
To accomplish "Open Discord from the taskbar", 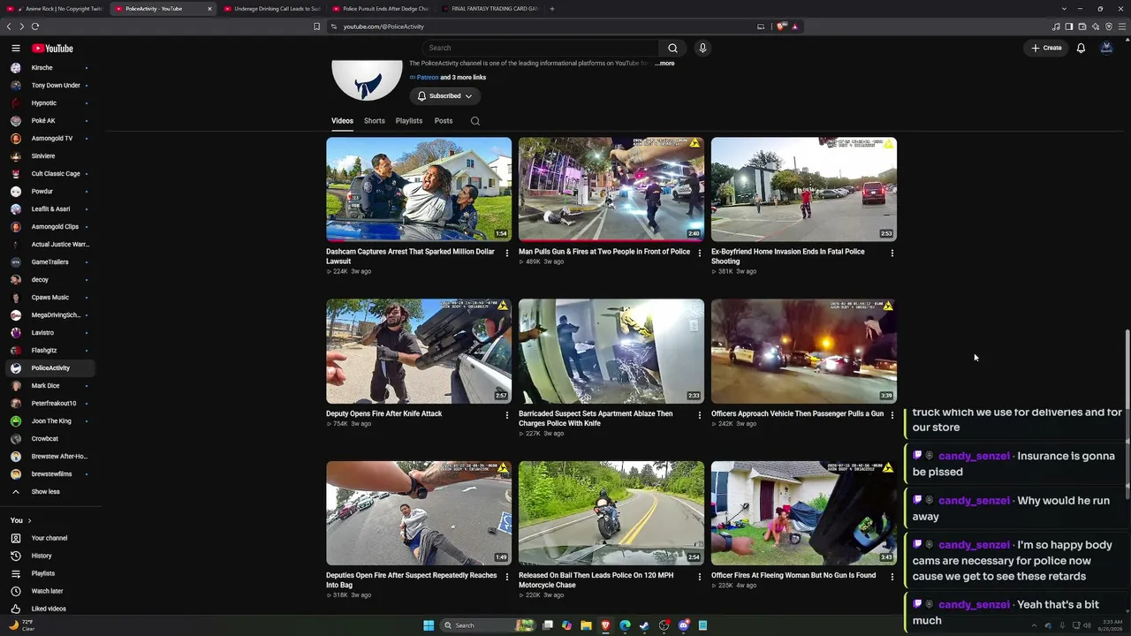I will click(x=684, y=625).
